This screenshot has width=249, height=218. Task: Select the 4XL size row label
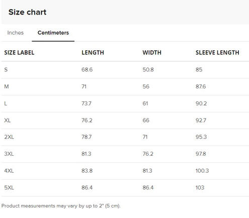tap(9, 171)
